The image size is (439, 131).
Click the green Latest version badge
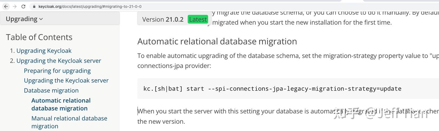coord(198,19)
